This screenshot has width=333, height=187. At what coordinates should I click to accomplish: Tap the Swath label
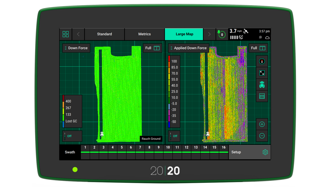(x=70, y=152)
